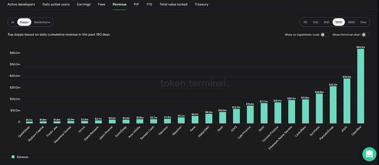Select the Revenue tab

[120, 4]
